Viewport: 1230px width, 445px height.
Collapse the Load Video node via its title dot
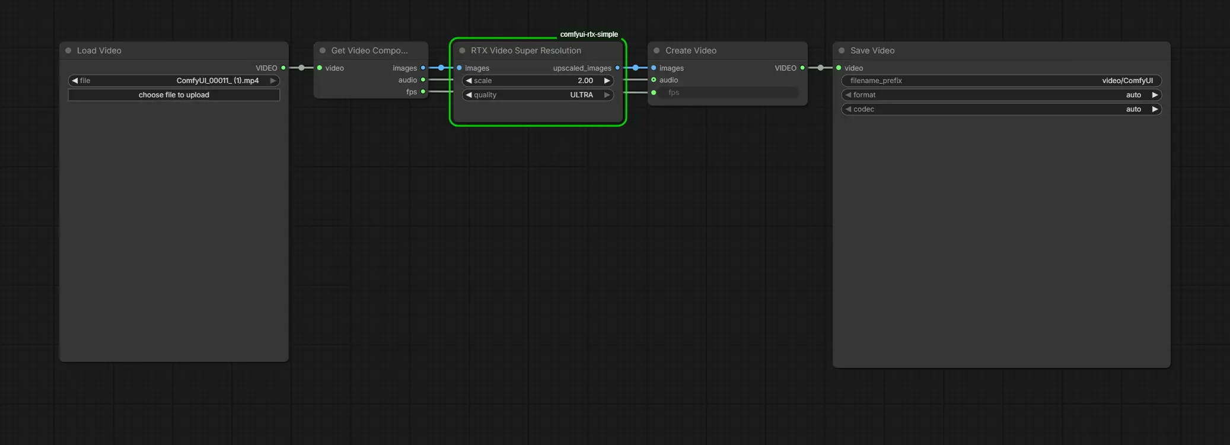68,50
